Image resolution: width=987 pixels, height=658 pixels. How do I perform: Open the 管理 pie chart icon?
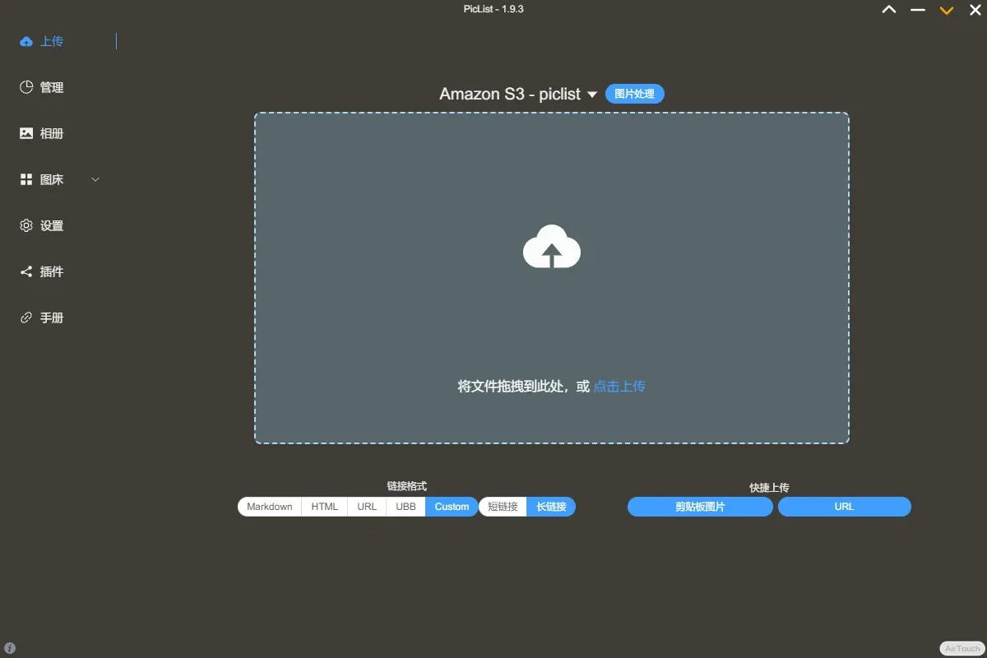(x=26, y=87)
